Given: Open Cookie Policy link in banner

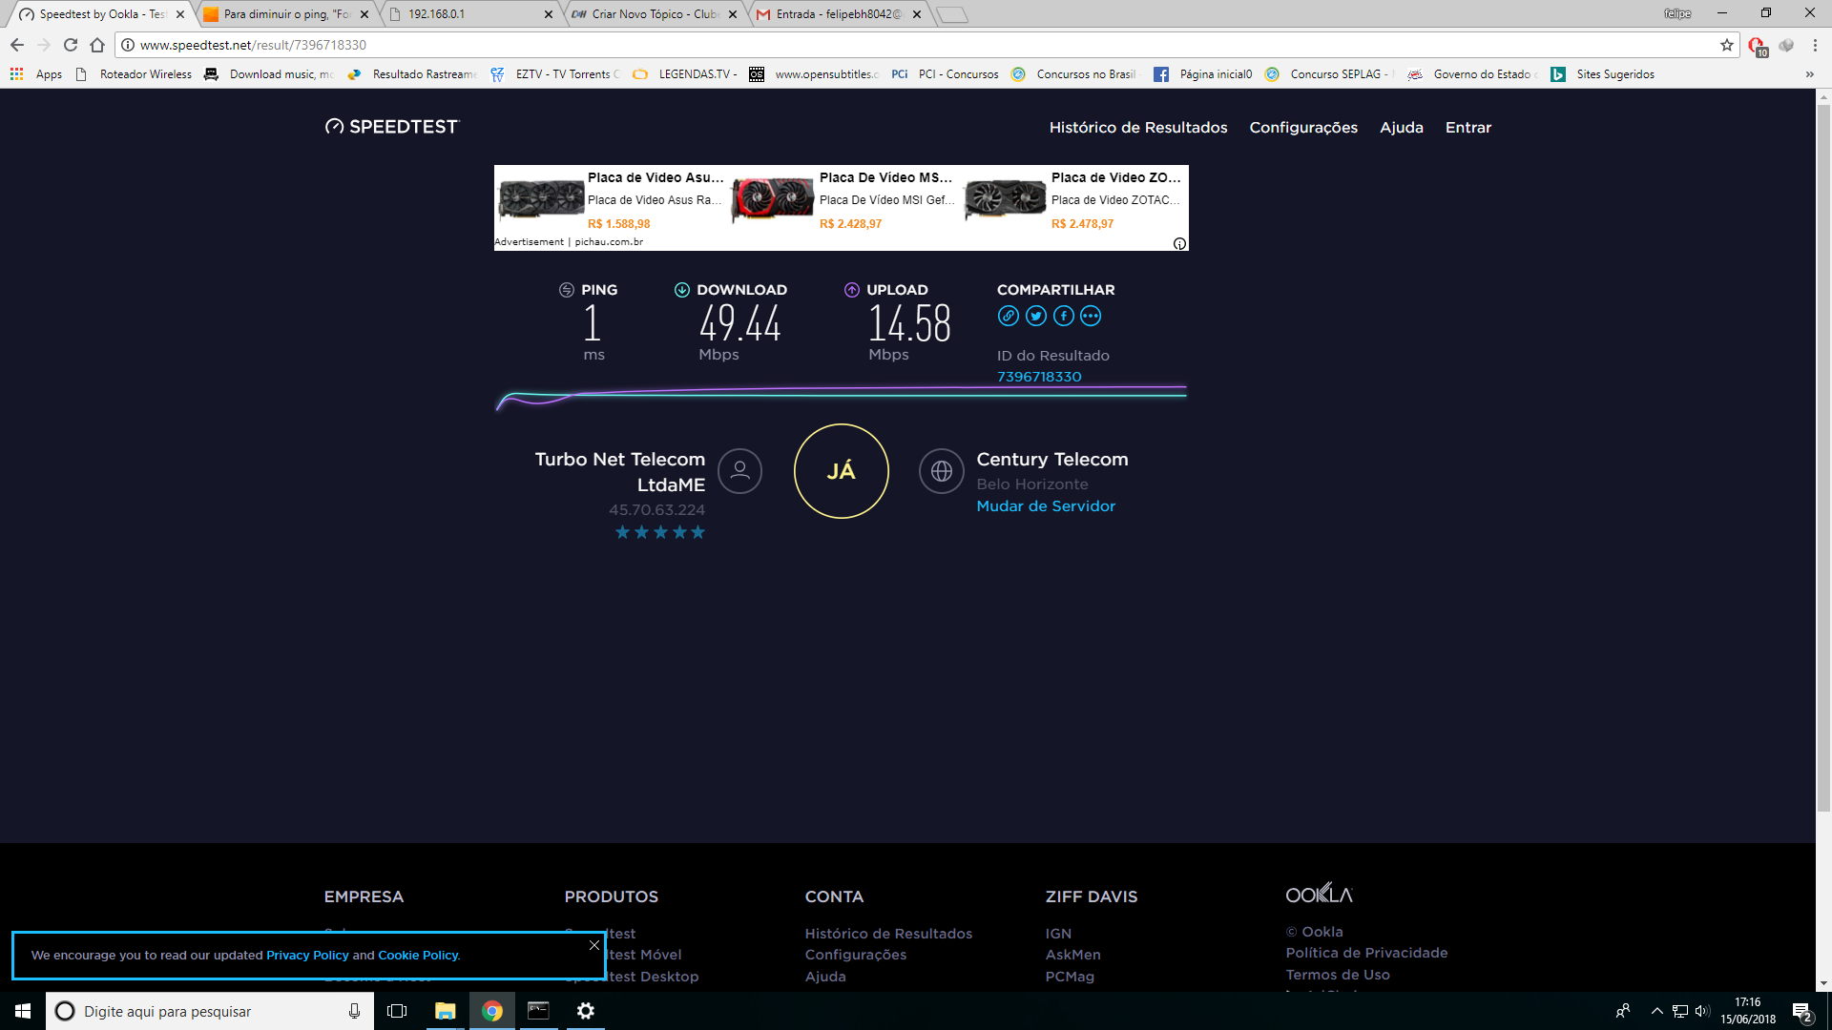Looking at the screenshot, I should pyautogui.click(x=418, y=955).
